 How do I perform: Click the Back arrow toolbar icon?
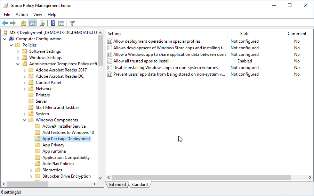coord(5,23)
